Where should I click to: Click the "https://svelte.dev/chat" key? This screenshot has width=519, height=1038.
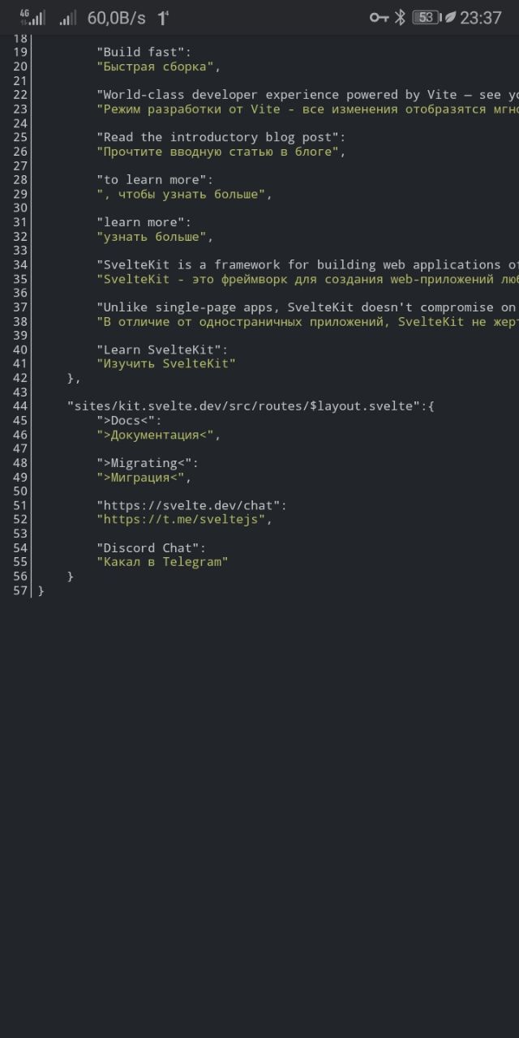pyautogui.click(x=191, y=505)
